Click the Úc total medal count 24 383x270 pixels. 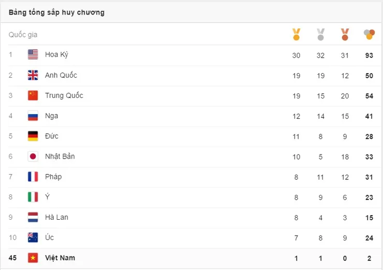coord(369,238)
